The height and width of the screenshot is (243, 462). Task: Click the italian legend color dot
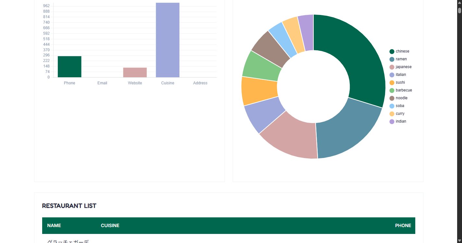392,75
